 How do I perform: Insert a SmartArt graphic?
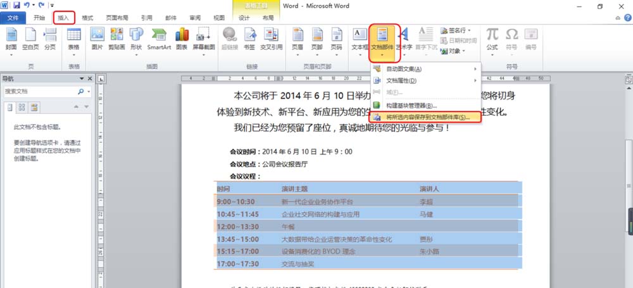point(159,39)
